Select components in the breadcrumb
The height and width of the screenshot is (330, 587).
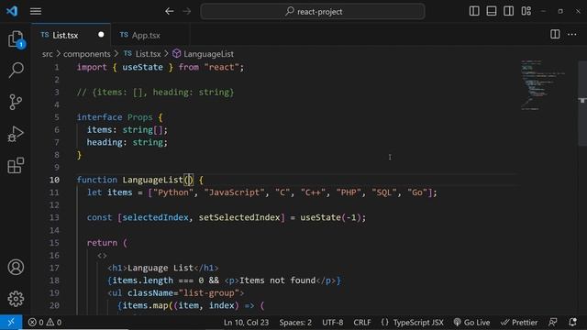click(x=87, y=54)
